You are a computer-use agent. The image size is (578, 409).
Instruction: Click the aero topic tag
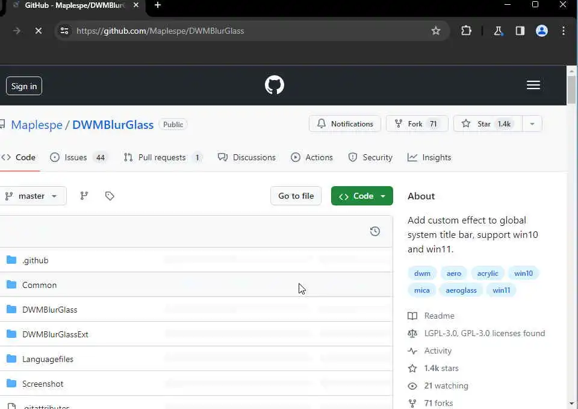point(454,273)
